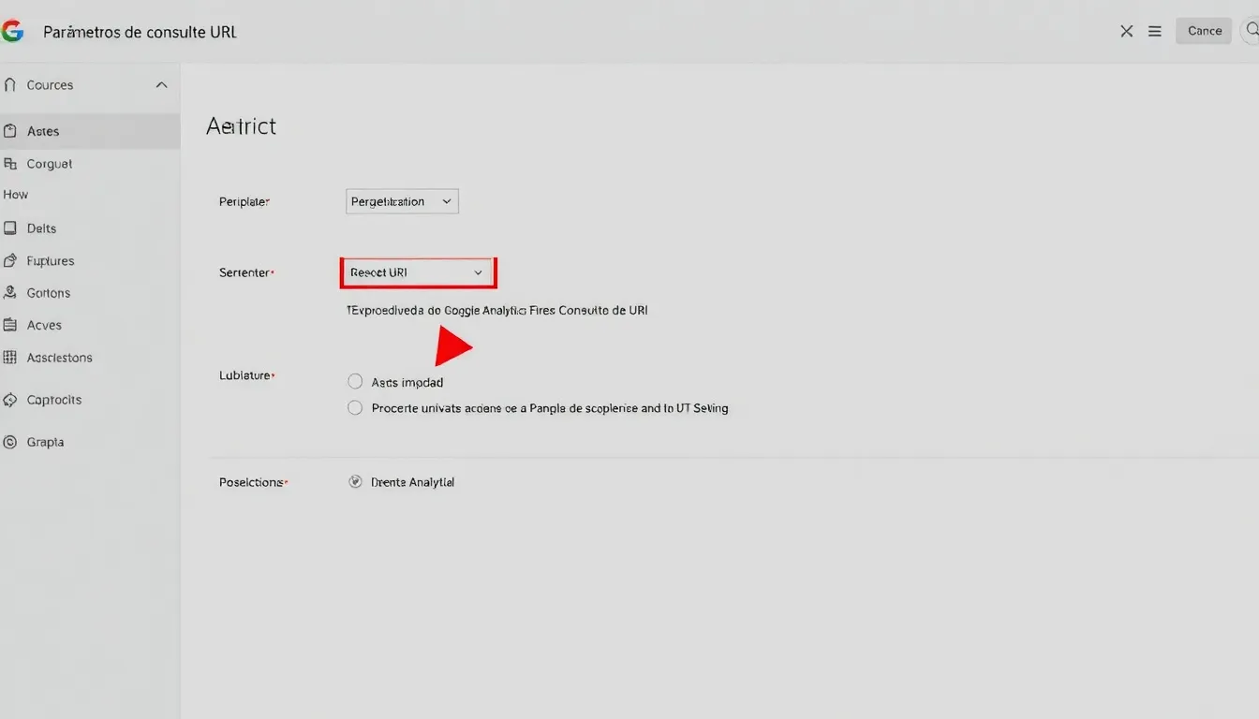This screenshot has width=1259, height=719.
Task: Click the Google Analytics Fires Consulte helper text
Action: click(x=497, y=310)
